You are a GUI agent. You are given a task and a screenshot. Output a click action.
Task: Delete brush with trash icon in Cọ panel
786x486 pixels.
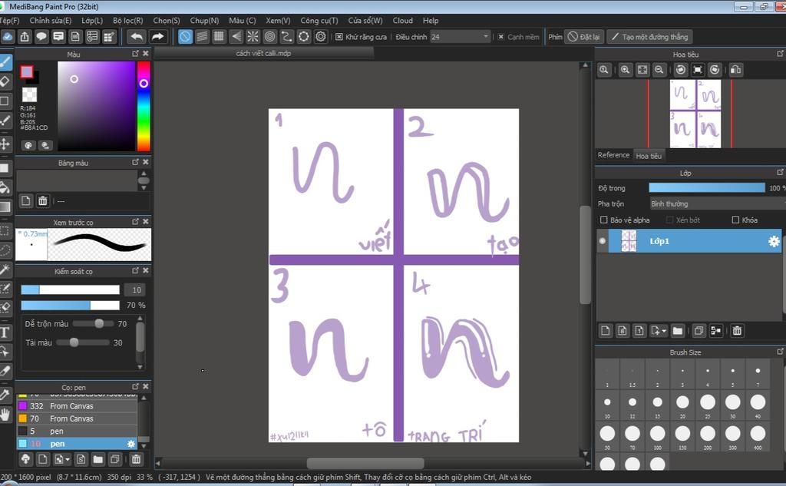pyautogui.click(x=136, y=459)
